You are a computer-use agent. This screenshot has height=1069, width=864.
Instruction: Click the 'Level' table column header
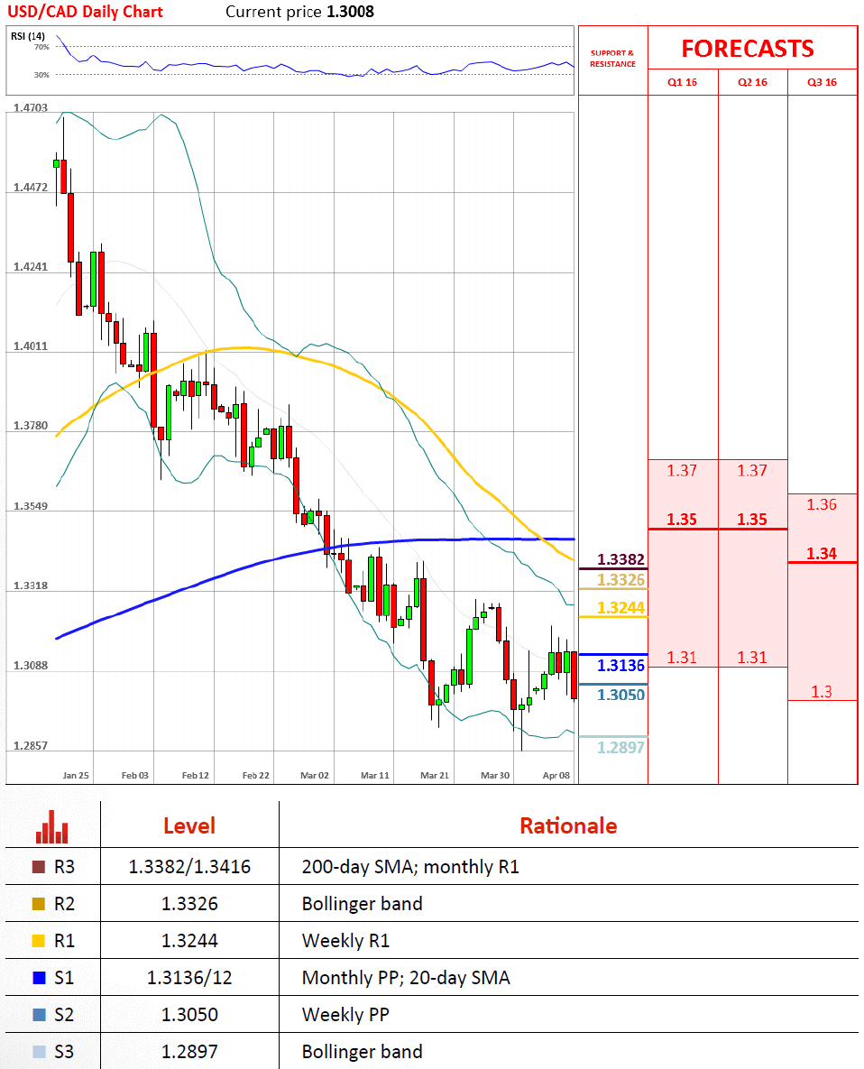click(189, 825)
